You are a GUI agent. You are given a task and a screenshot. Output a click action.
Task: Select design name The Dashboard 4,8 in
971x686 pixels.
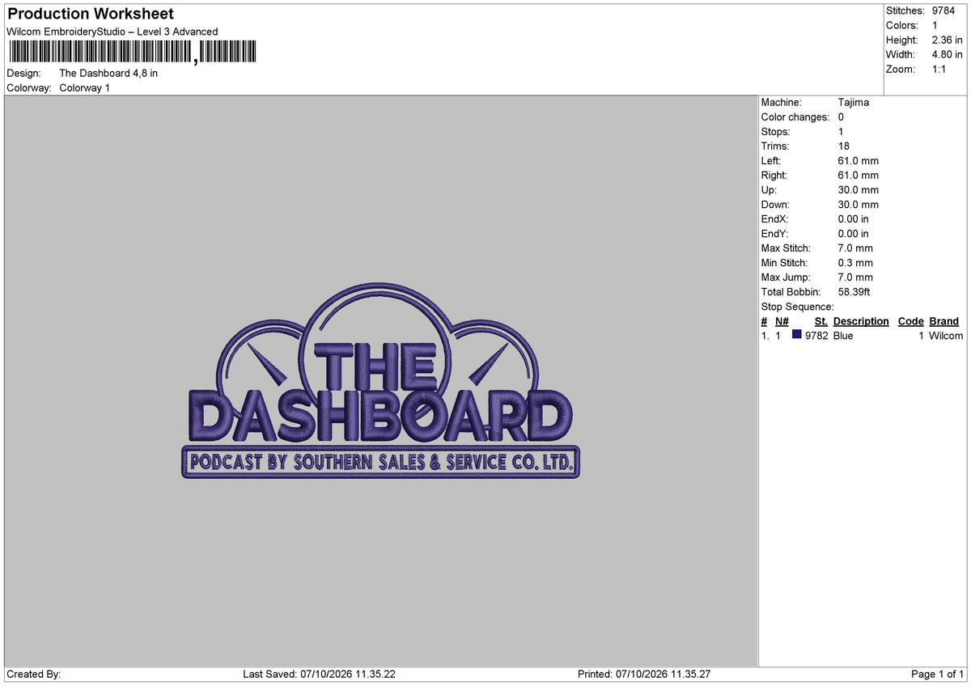(x=108, y=73)
